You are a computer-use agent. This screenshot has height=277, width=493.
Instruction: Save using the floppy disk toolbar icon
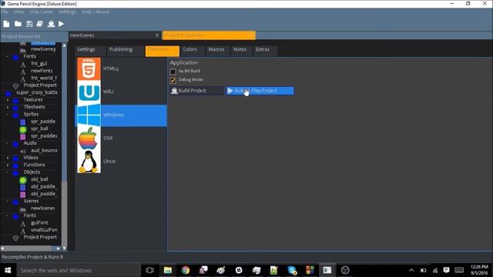pyautogui.click(x=29, y=24)
